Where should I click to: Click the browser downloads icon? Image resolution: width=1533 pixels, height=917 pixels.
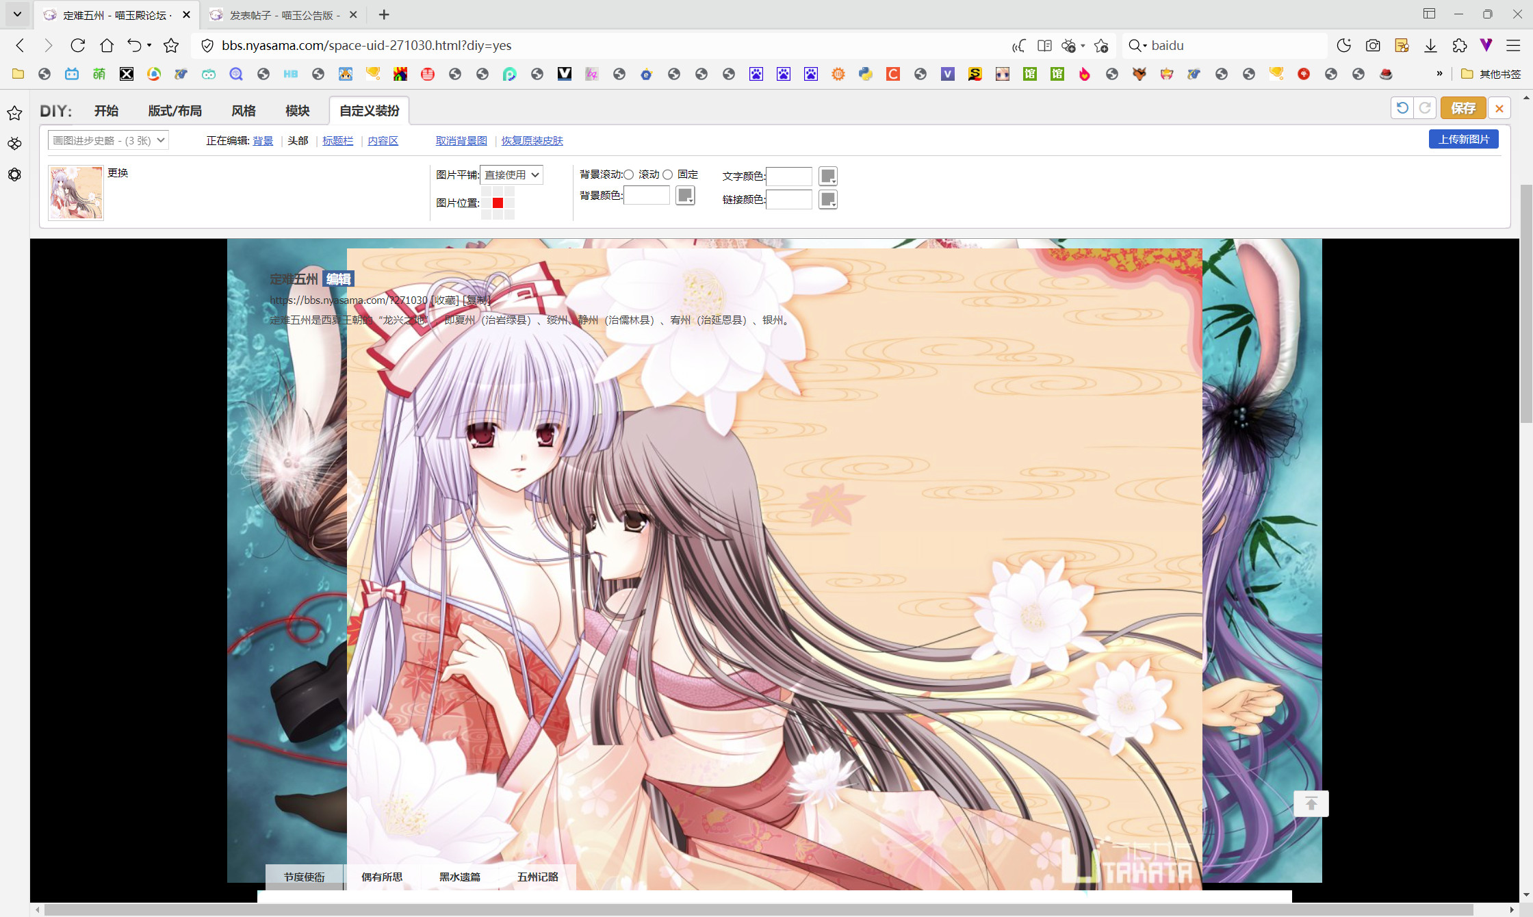click(1430, 46)
